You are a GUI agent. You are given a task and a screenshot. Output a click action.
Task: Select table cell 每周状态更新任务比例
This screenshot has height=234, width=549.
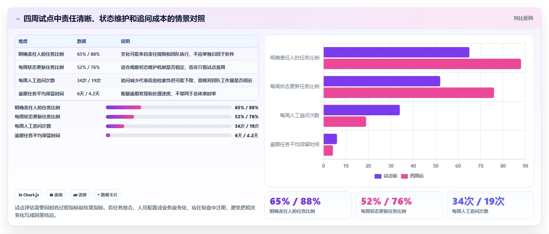click(41, 67)
